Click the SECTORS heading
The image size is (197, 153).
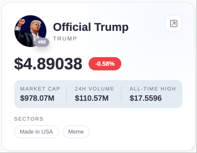coord(29,119)
